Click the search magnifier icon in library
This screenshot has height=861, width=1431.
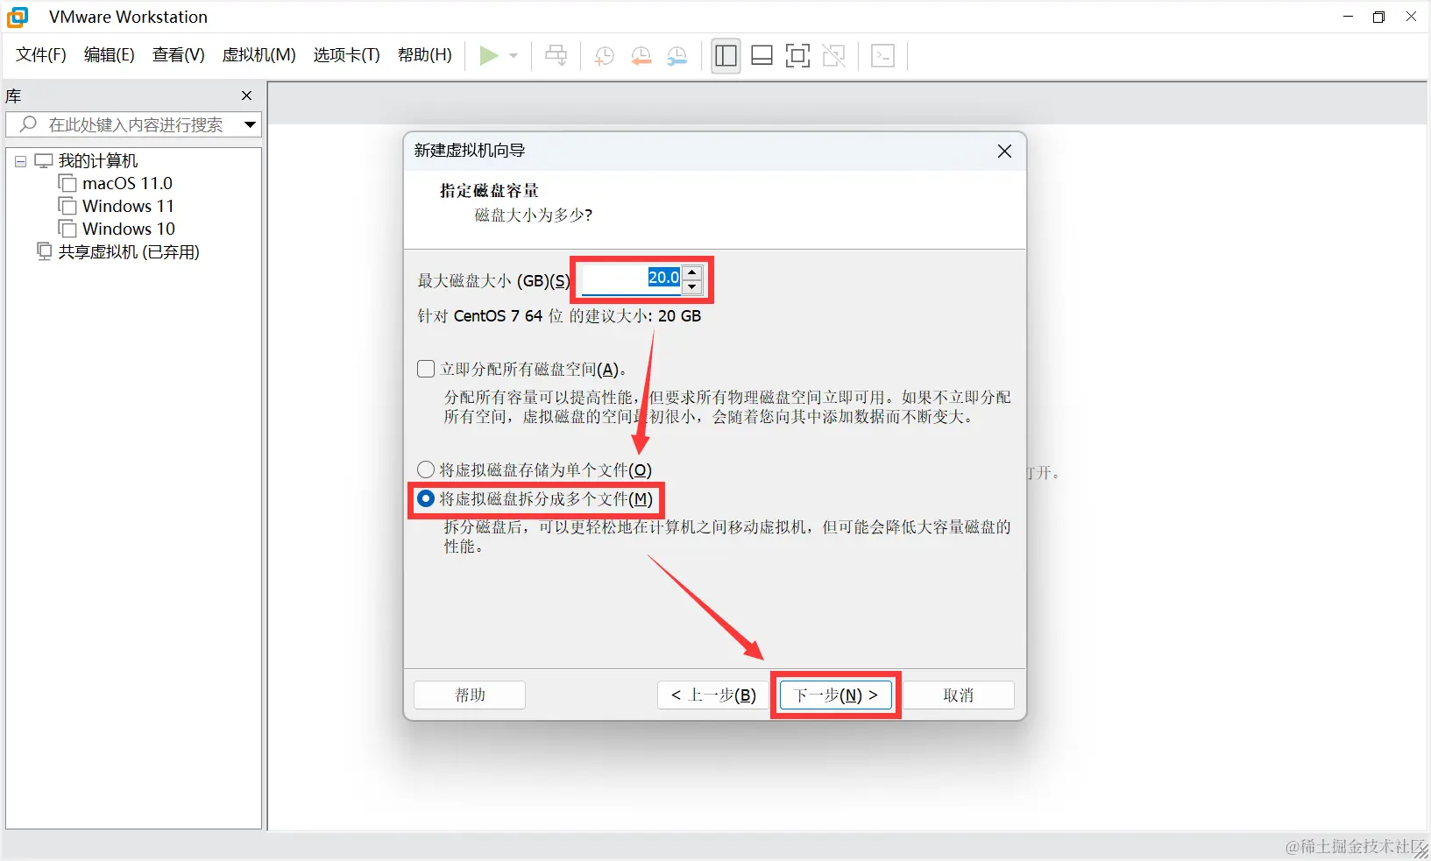coord(28,124)
